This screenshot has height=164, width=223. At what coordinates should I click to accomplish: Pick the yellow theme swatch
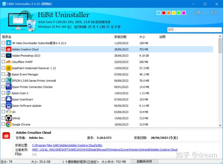click(x=174, y=13)
